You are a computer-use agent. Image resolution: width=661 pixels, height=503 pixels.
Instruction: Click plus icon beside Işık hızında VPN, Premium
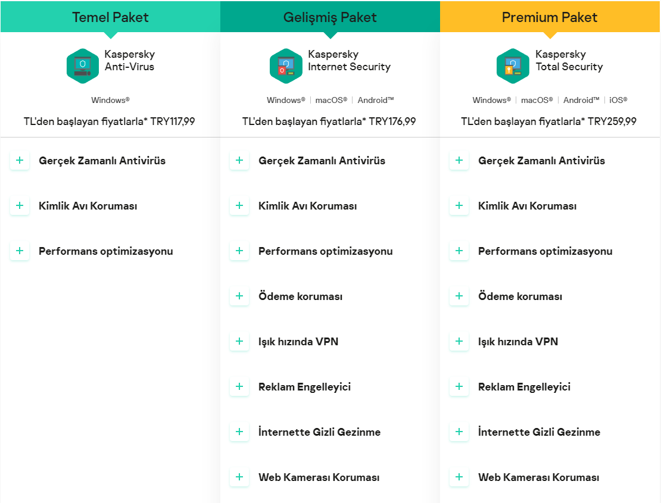pyautogui.click(x=459, y=342)
